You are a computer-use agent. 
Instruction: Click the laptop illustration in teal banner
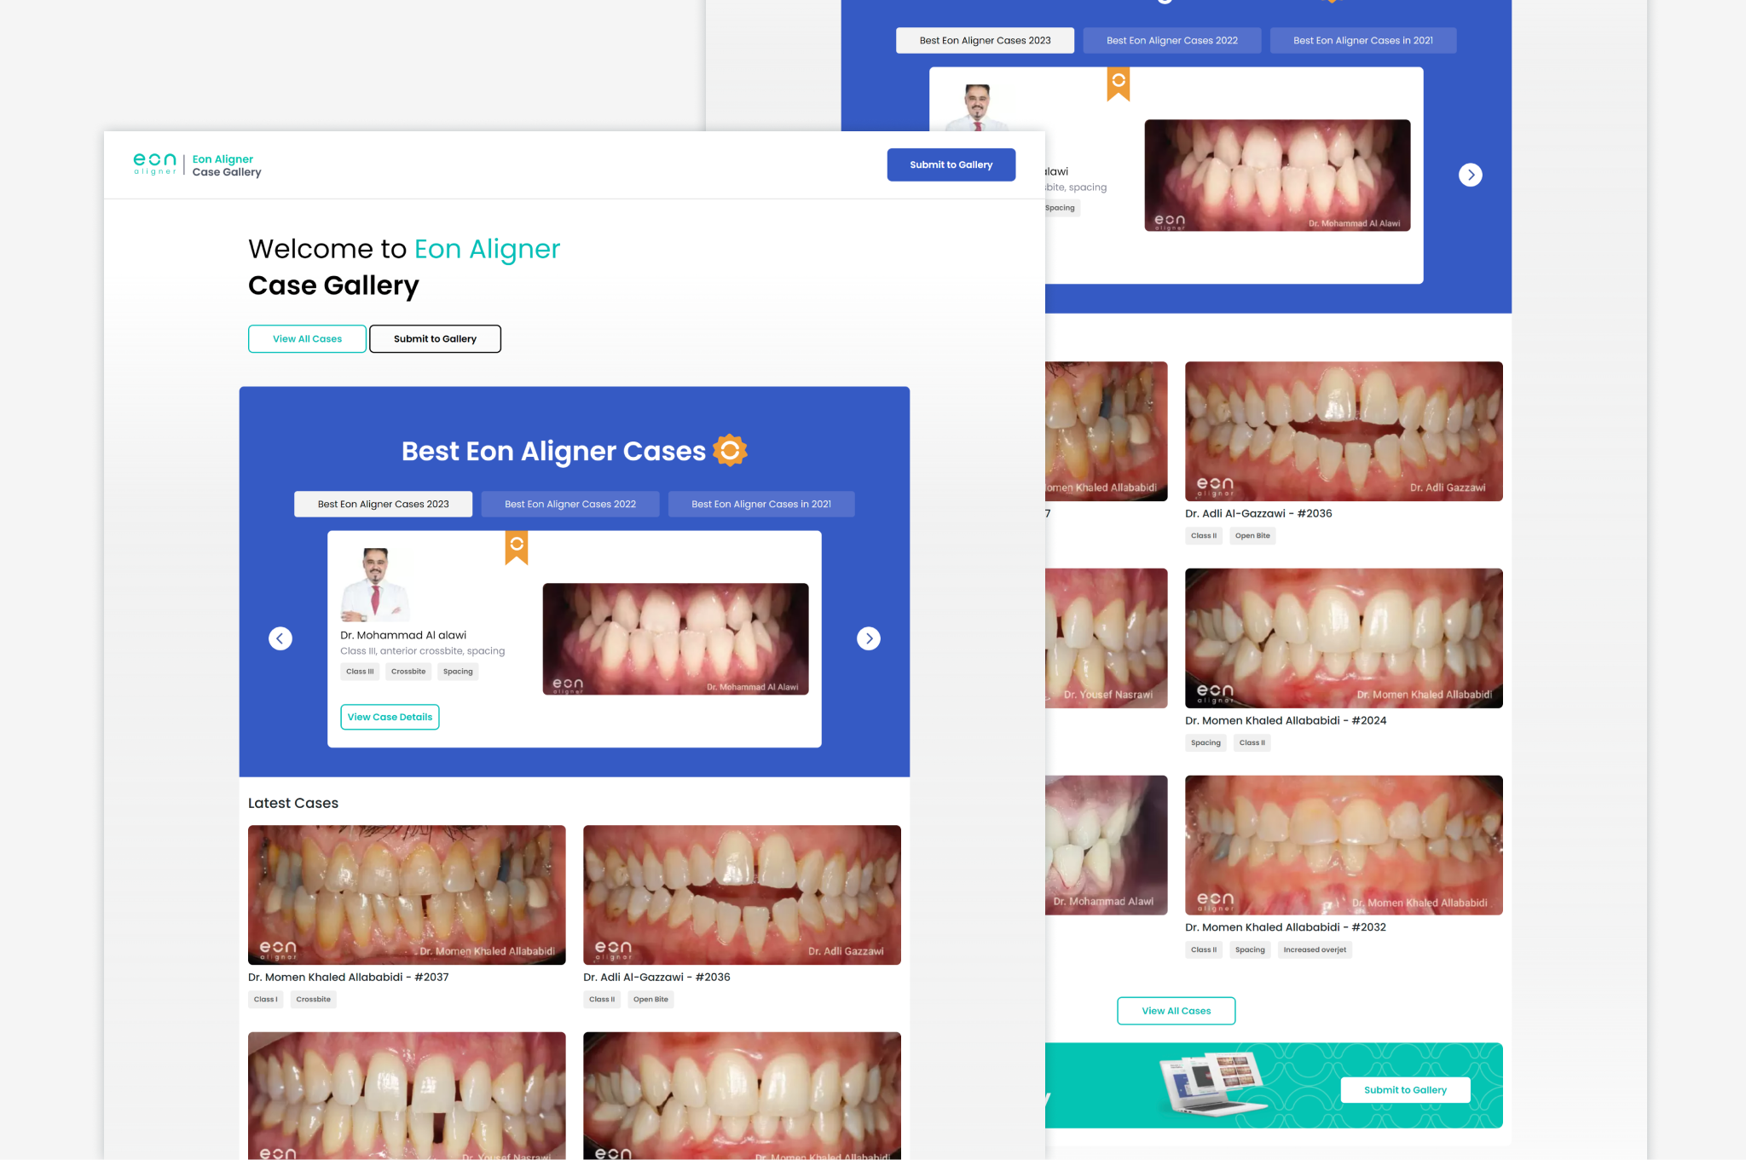[x=1211, y=1083]
